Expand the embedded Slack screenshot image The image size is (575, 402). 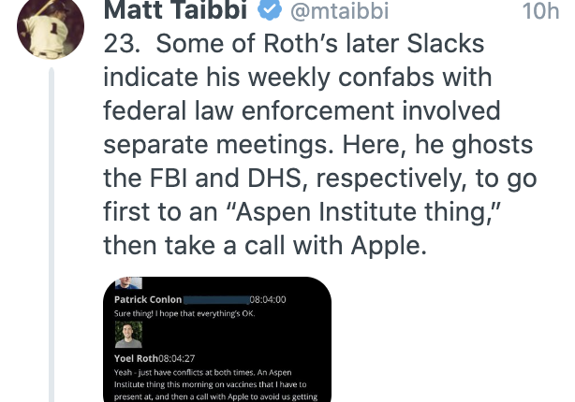pyautogui.click(x=216, y=339)
